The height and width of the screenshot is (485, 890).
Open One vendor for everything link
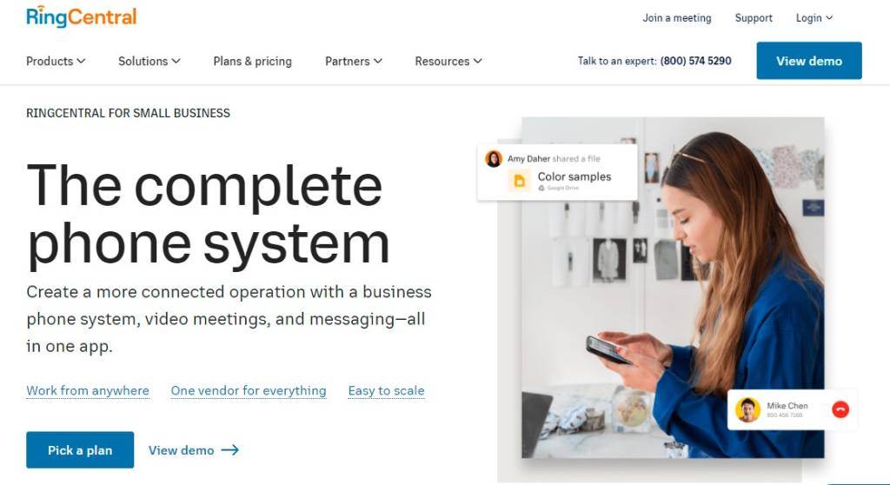point(249,391)
